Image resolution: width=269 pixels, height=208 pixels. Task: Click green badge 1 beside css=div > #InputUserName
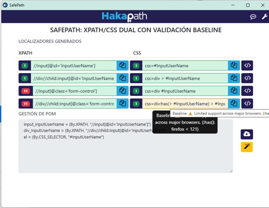click(x=136, y=78)
